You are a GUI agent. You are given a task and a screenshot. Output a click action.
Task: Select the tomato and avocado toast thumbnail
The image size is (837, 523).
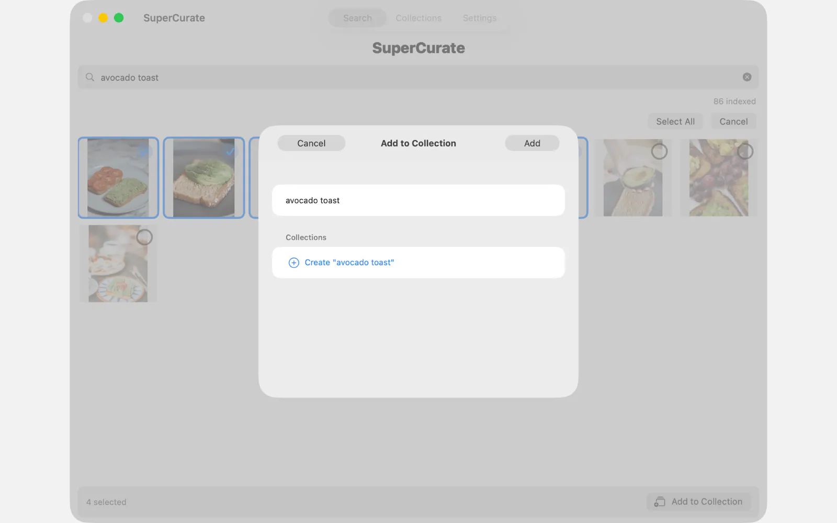[x=118, y=178]
